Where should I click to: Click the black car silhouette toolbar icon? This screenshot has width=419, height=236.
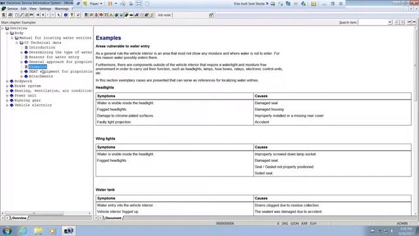pyautogui.click(x=131, y=15)
